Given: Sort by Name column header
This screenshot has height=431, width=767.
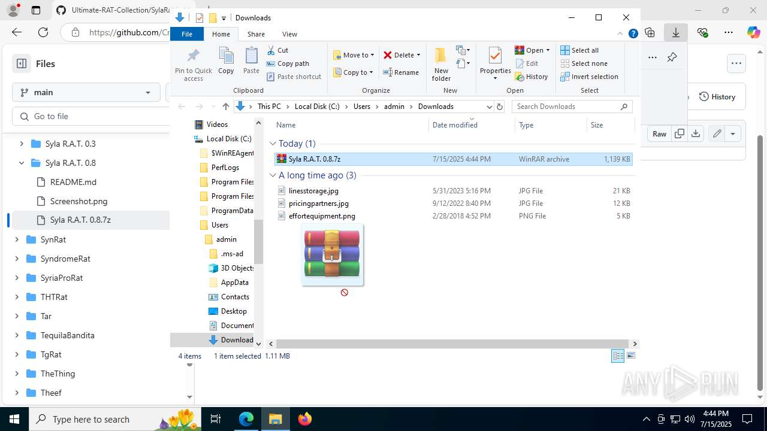Looking at the screenshot, I should [x=351, y=125].
